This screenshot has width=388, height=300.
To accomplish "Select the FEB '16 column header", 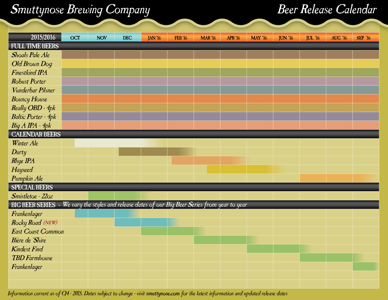I will tap(181, 37).
